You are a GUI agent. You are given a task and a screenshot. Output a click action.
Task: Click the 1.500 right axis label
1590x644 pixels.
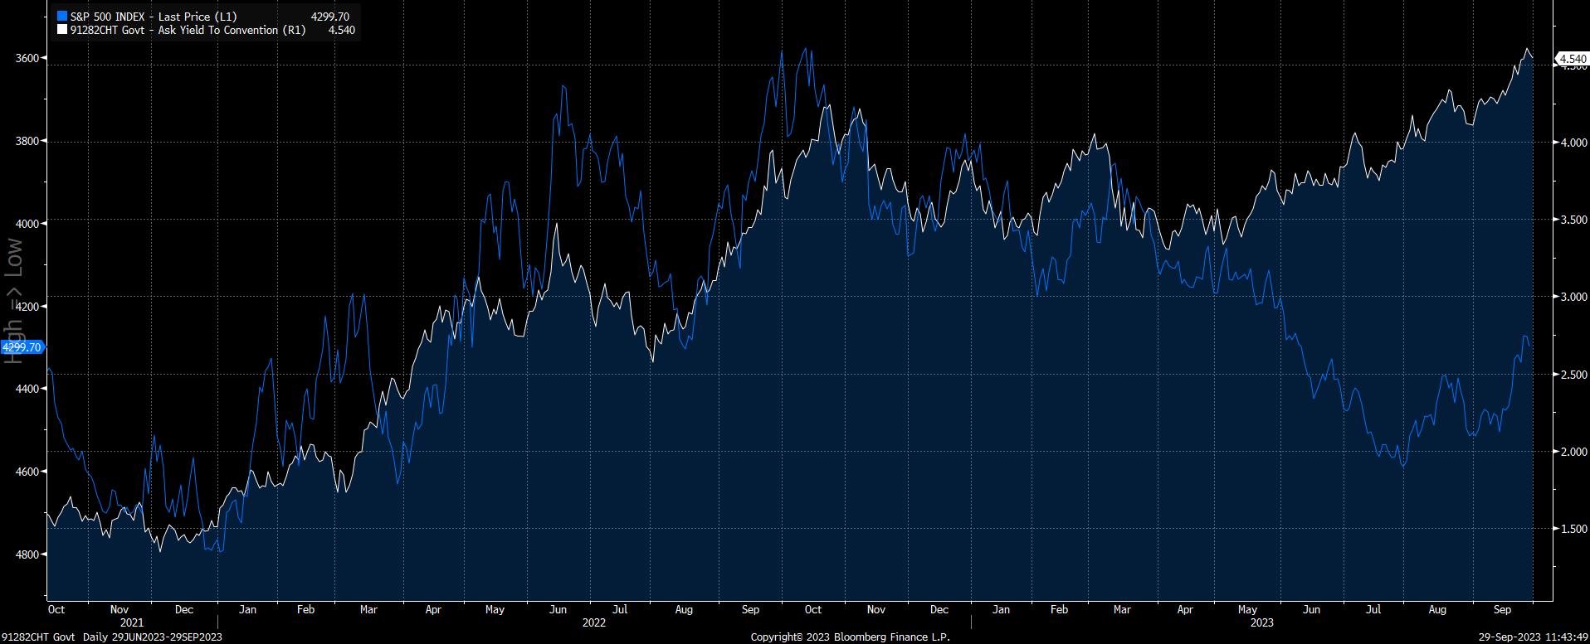1573,530
